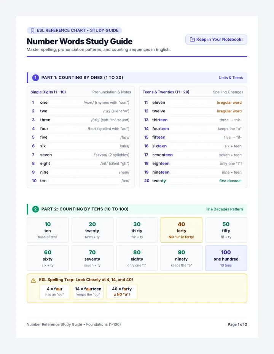
Task: Click the word 'seventeen' in row 17
Action: (x=162, y=155)
